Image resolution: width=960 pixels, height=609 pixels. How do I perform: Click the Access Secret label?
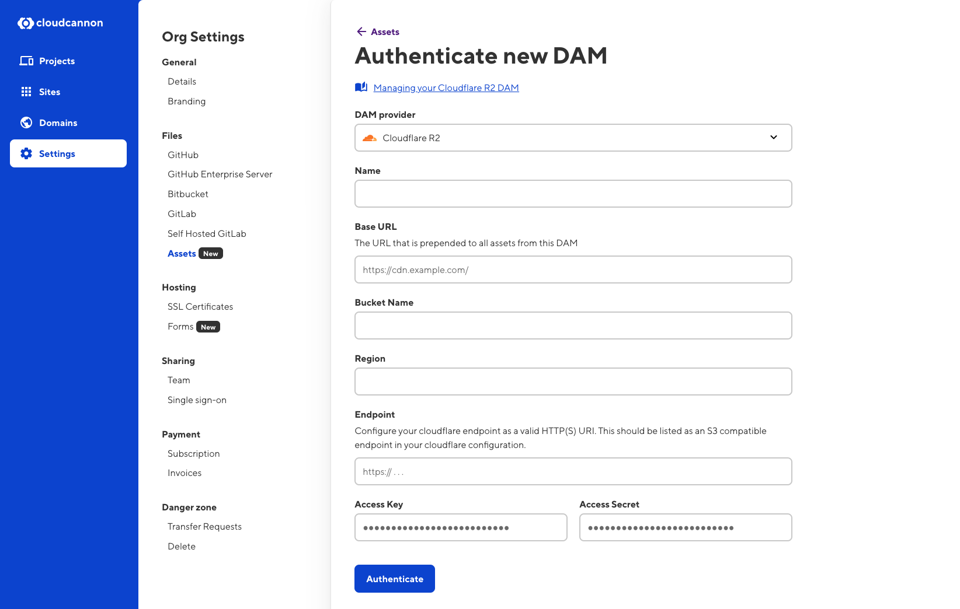[x=609, y=505]
